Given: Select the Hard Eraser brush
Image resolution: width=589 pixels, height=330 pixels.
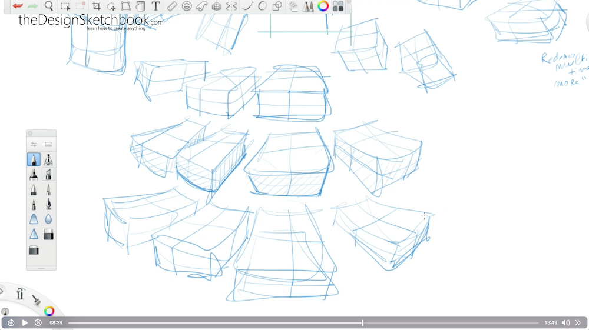Looking at the screenshot, I should click(48, 234).
